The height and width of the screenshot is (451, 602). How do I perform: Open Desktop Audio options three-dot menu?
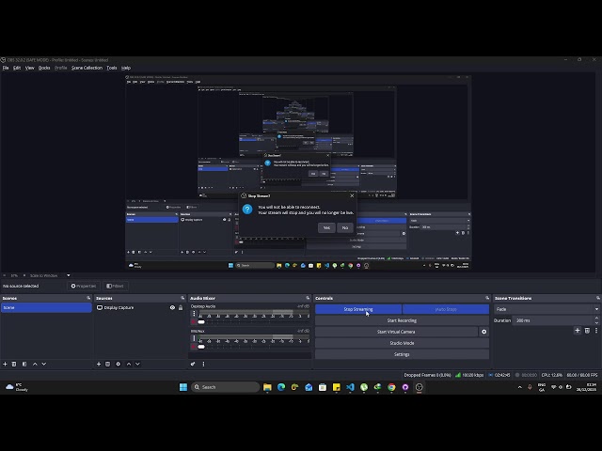pyautogui.click(x=194, y=314)
